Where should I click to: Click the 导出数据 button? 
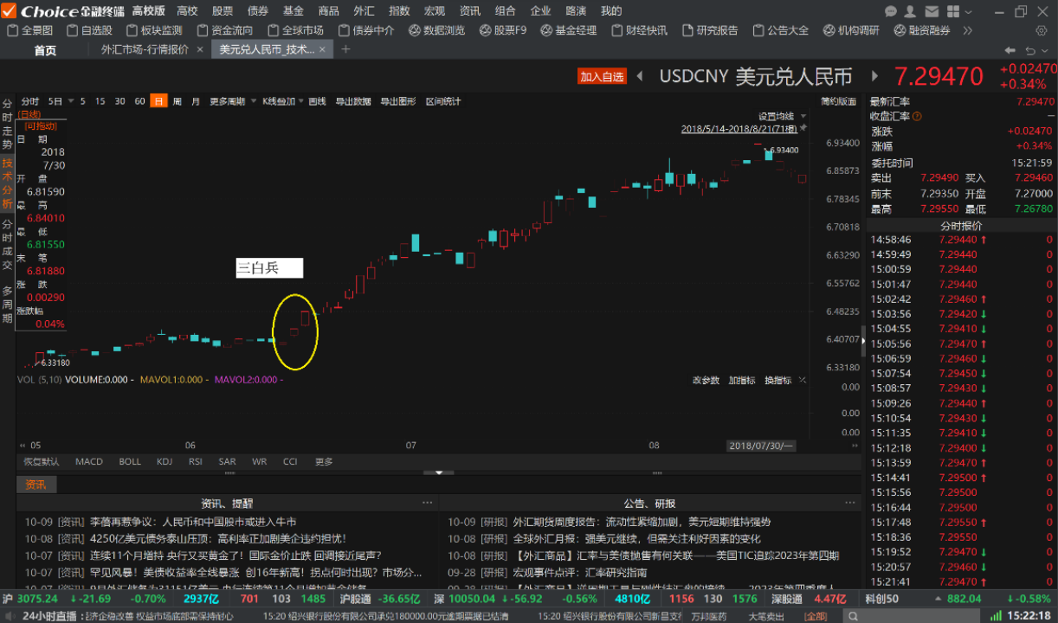click(x=352, y=101)
